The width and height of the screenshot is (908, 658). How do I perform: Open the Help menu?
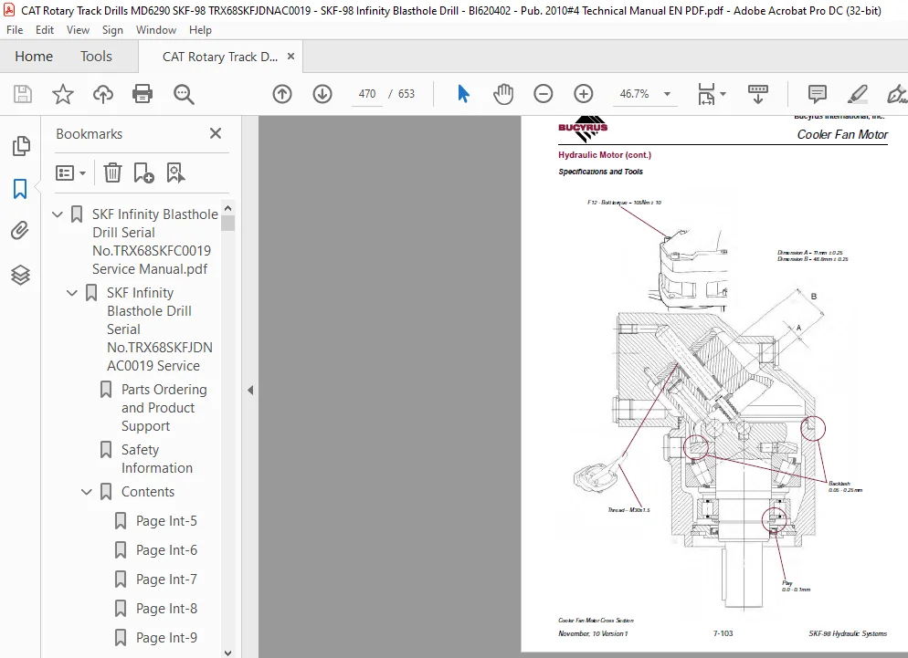[x=200, y=29]
